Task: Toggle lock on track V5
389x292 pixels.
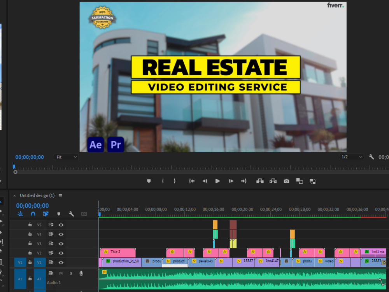Action: (30, 225)
